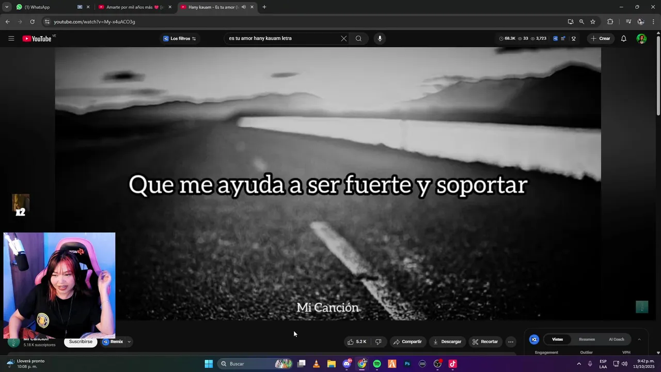Open the YouTube hamburger guide menu
661x372 pixels.
click(11, 39)
